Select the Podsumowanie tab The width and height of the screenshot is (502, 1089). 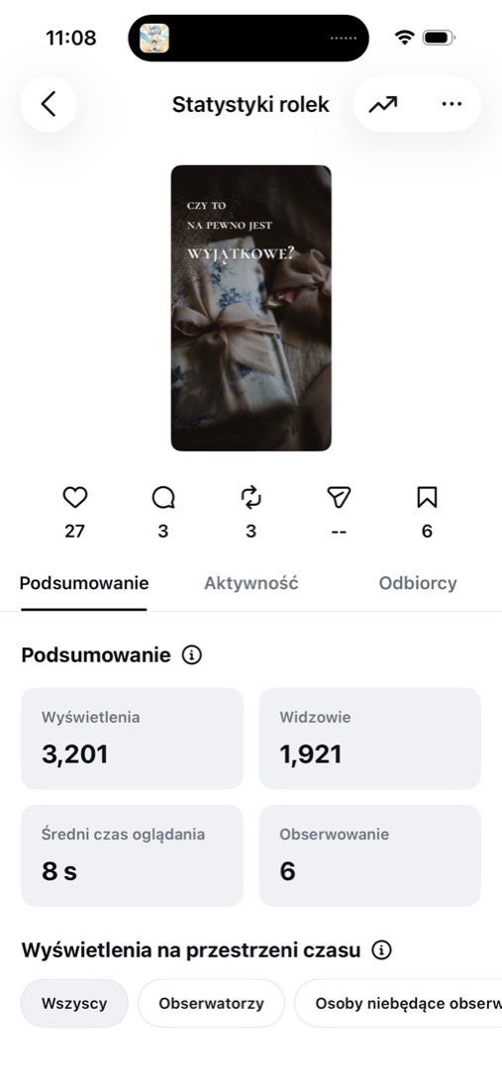(x=84, y=583)
